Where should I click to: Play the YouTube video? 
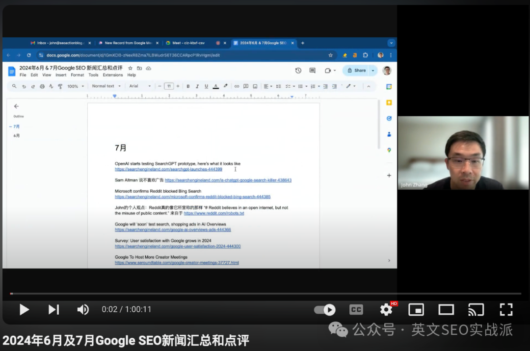pos(24,309)
